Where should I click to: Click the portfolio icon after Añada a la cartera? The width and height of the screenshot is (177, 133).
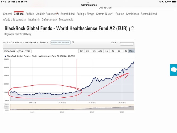tap(25, 20)
